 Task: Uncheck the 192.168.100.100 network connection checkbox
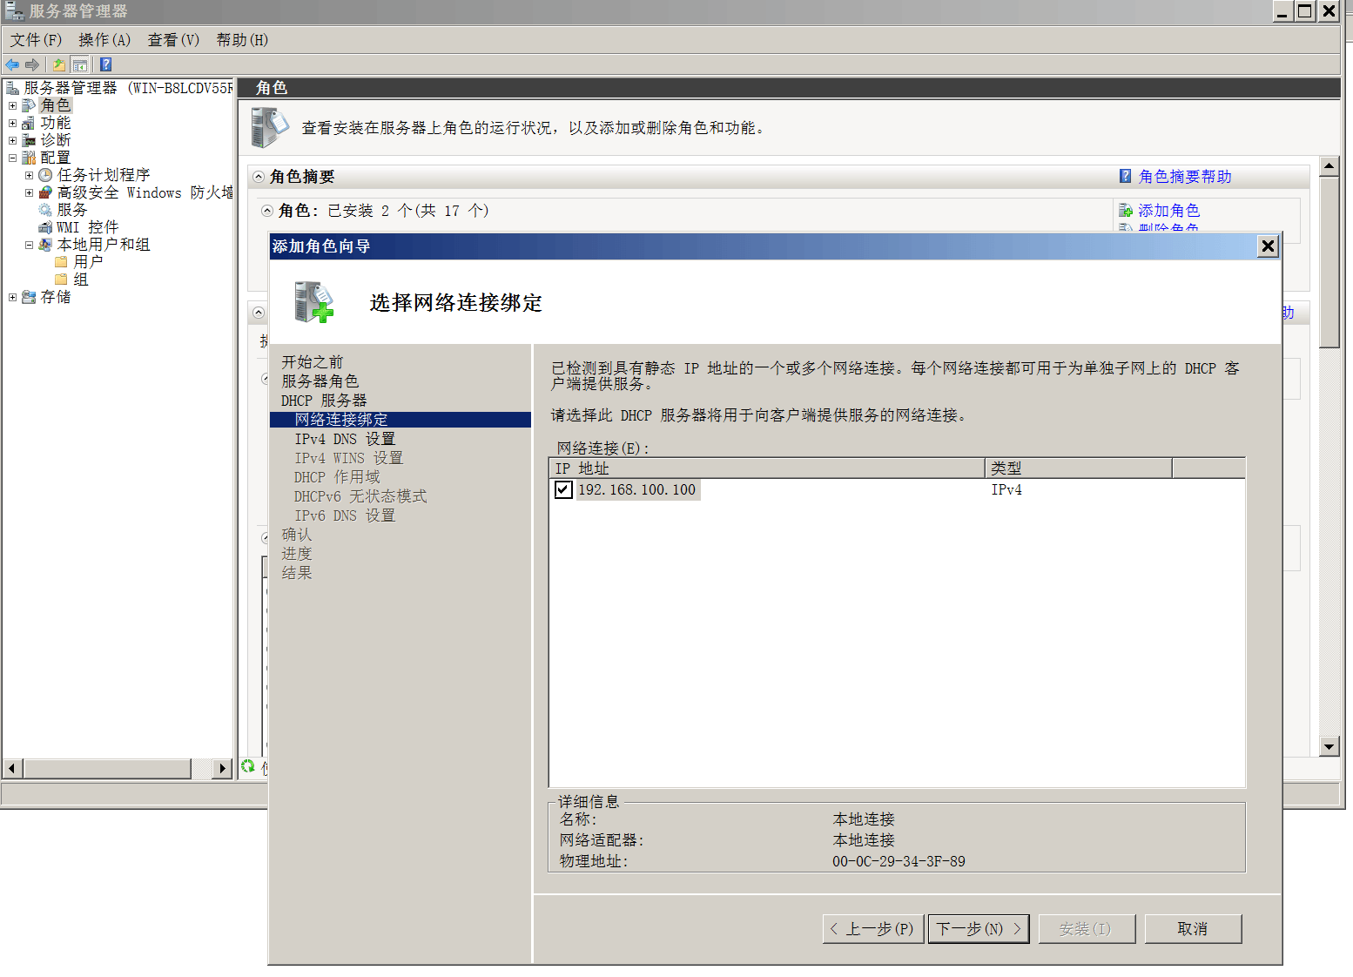[x=563, y=489]
